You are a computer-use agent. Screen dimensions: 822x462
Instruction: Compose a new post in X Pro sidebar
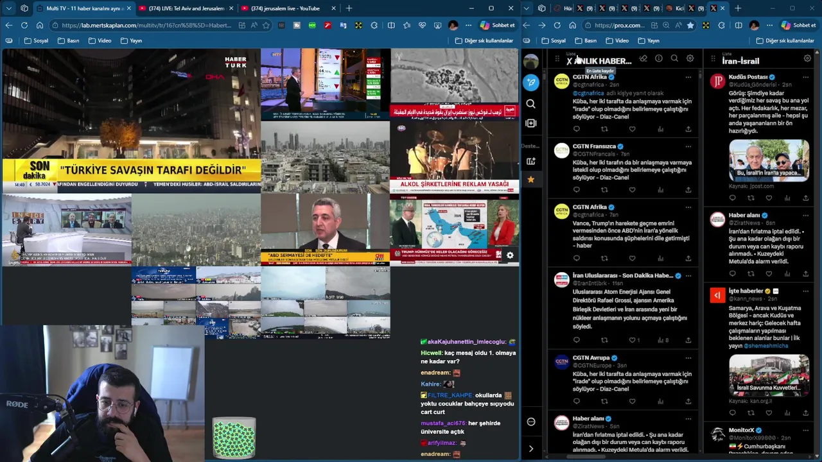(x=530, y=82)
